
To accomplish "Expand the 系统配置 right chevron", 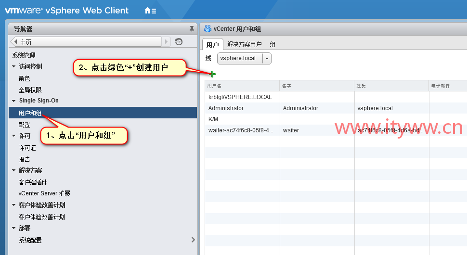I will (193, 240).
